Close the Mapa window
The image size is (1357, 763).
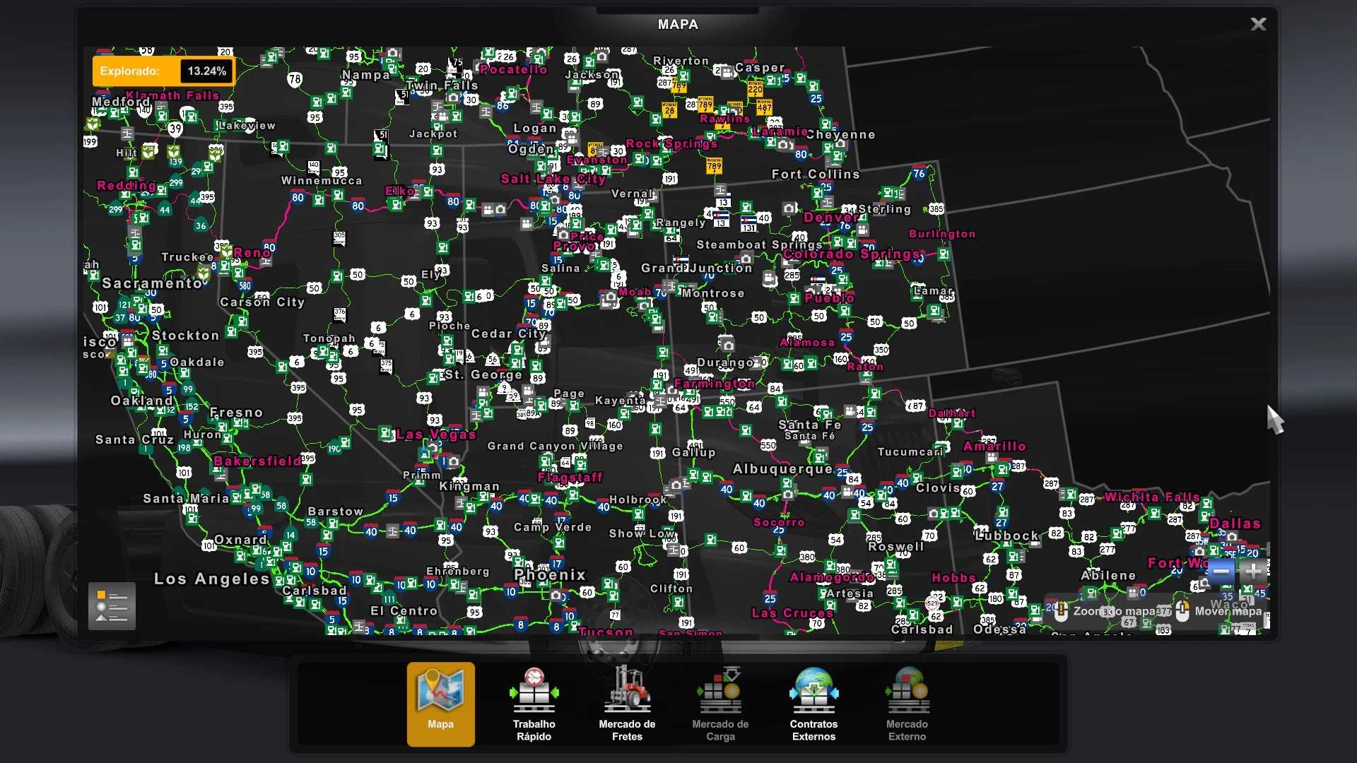pos(1258,25)
